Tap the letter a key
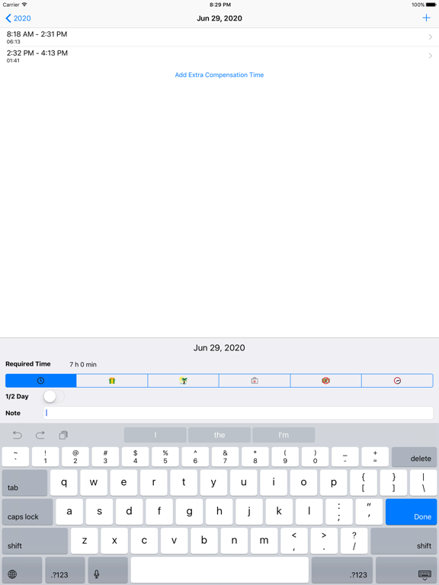The width and height of the screenshot is (439, 585). pos(69,512)
